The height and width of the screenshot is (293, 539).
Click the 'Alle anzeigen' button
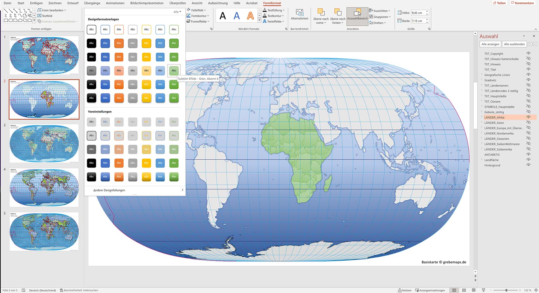(x=491, y=44)
